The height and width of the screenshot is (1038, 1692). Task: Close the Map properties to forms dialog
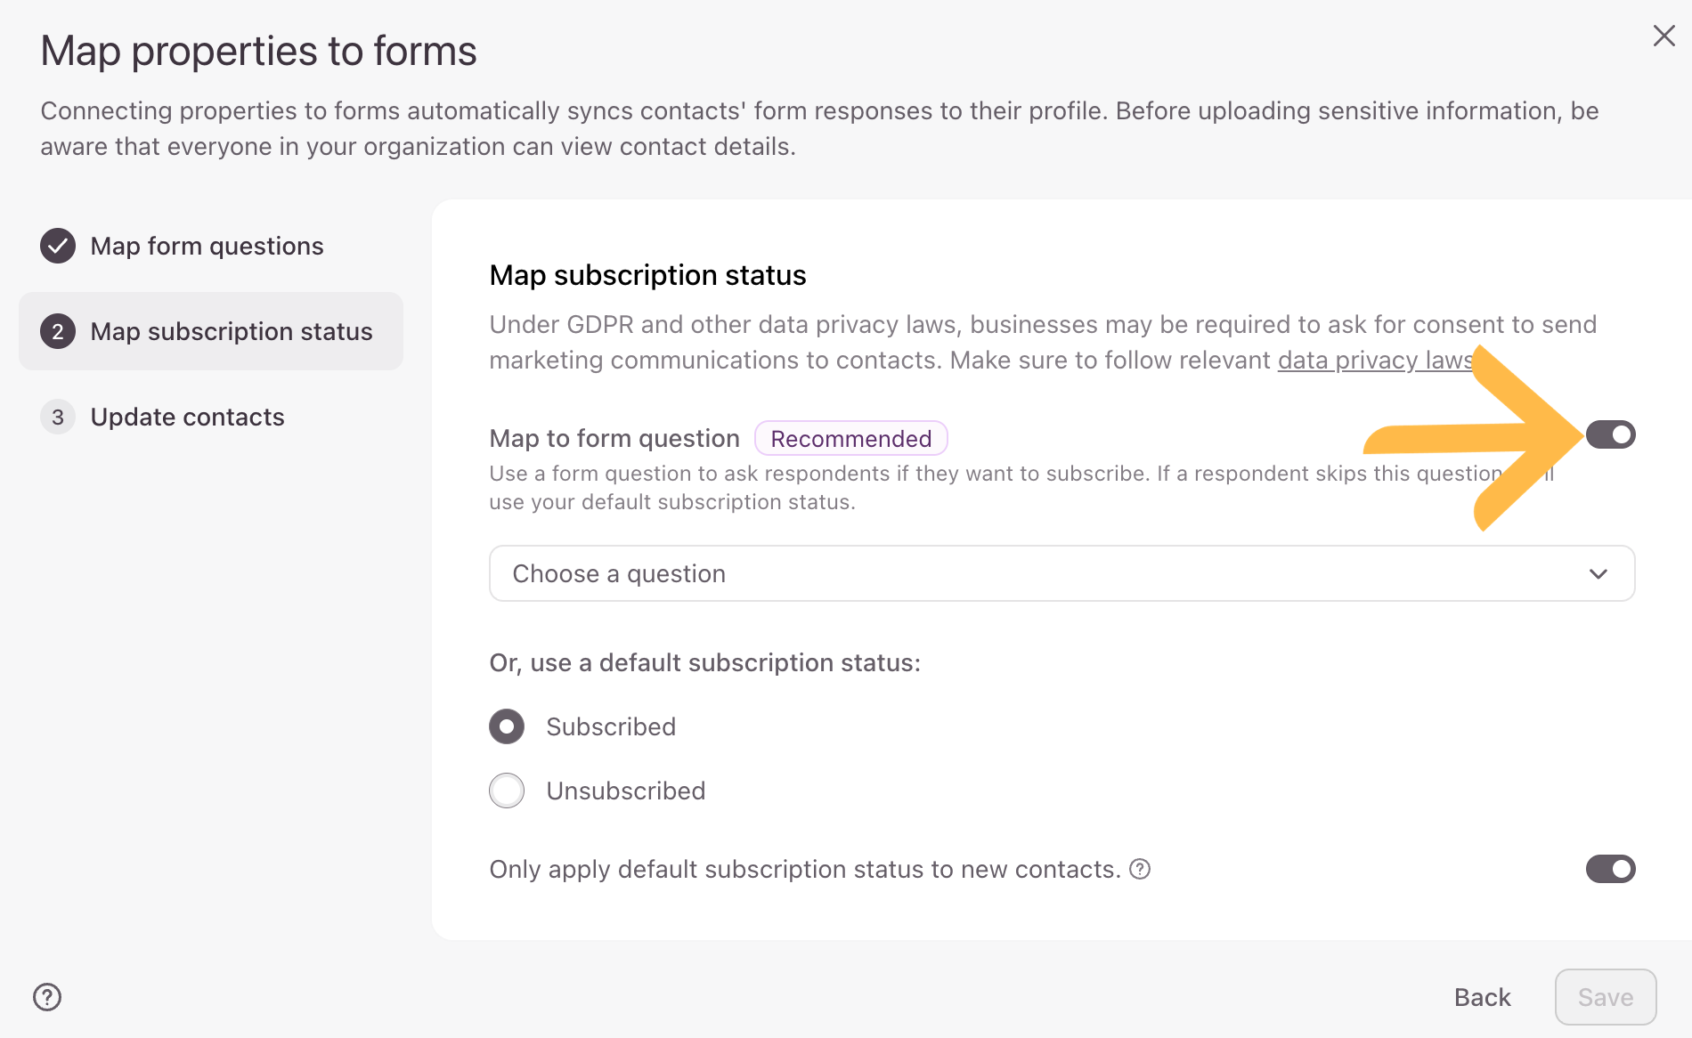point(1664,36)
